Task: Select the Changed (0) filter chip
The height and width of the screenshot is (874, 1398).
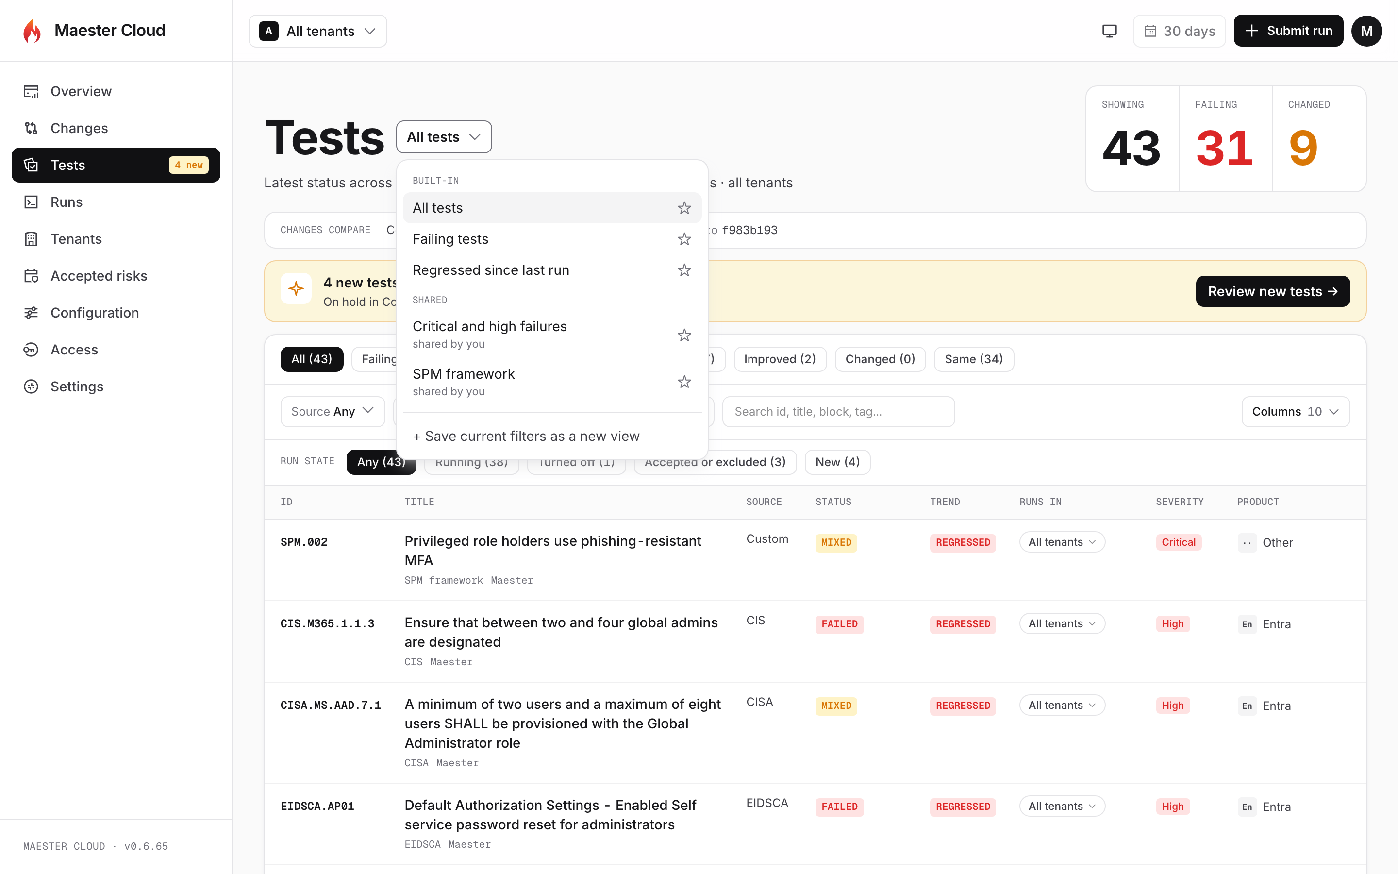Action: coord(880,359)
